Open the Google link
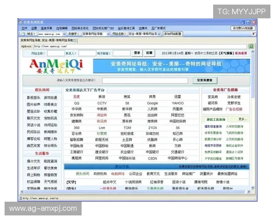Image resolution: width=275 pixels, height=220 pixels. point(153,103)
